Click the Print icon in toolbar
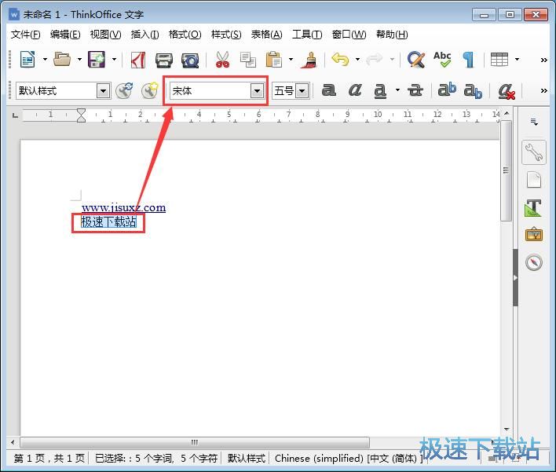The height and width of the screenshot is (472, 556). point(163,60)
